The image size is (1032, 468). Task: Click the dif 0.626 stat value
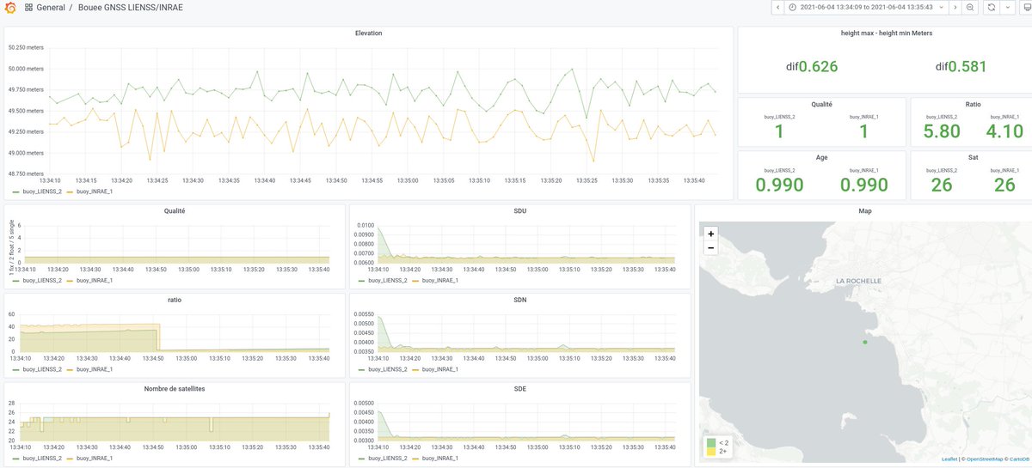click(x=811, y=66)
